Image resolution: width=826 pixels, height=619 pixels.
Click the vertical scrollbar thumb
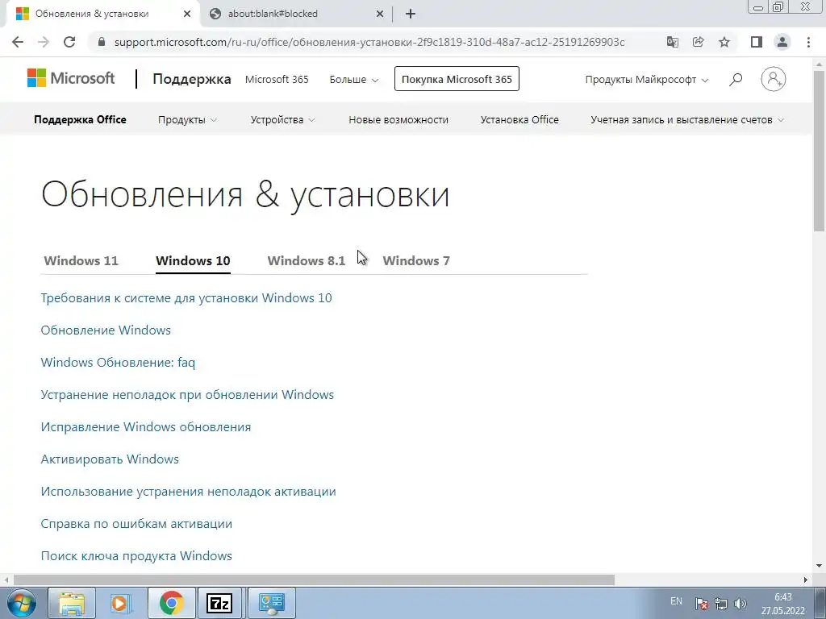pos(820,150)
